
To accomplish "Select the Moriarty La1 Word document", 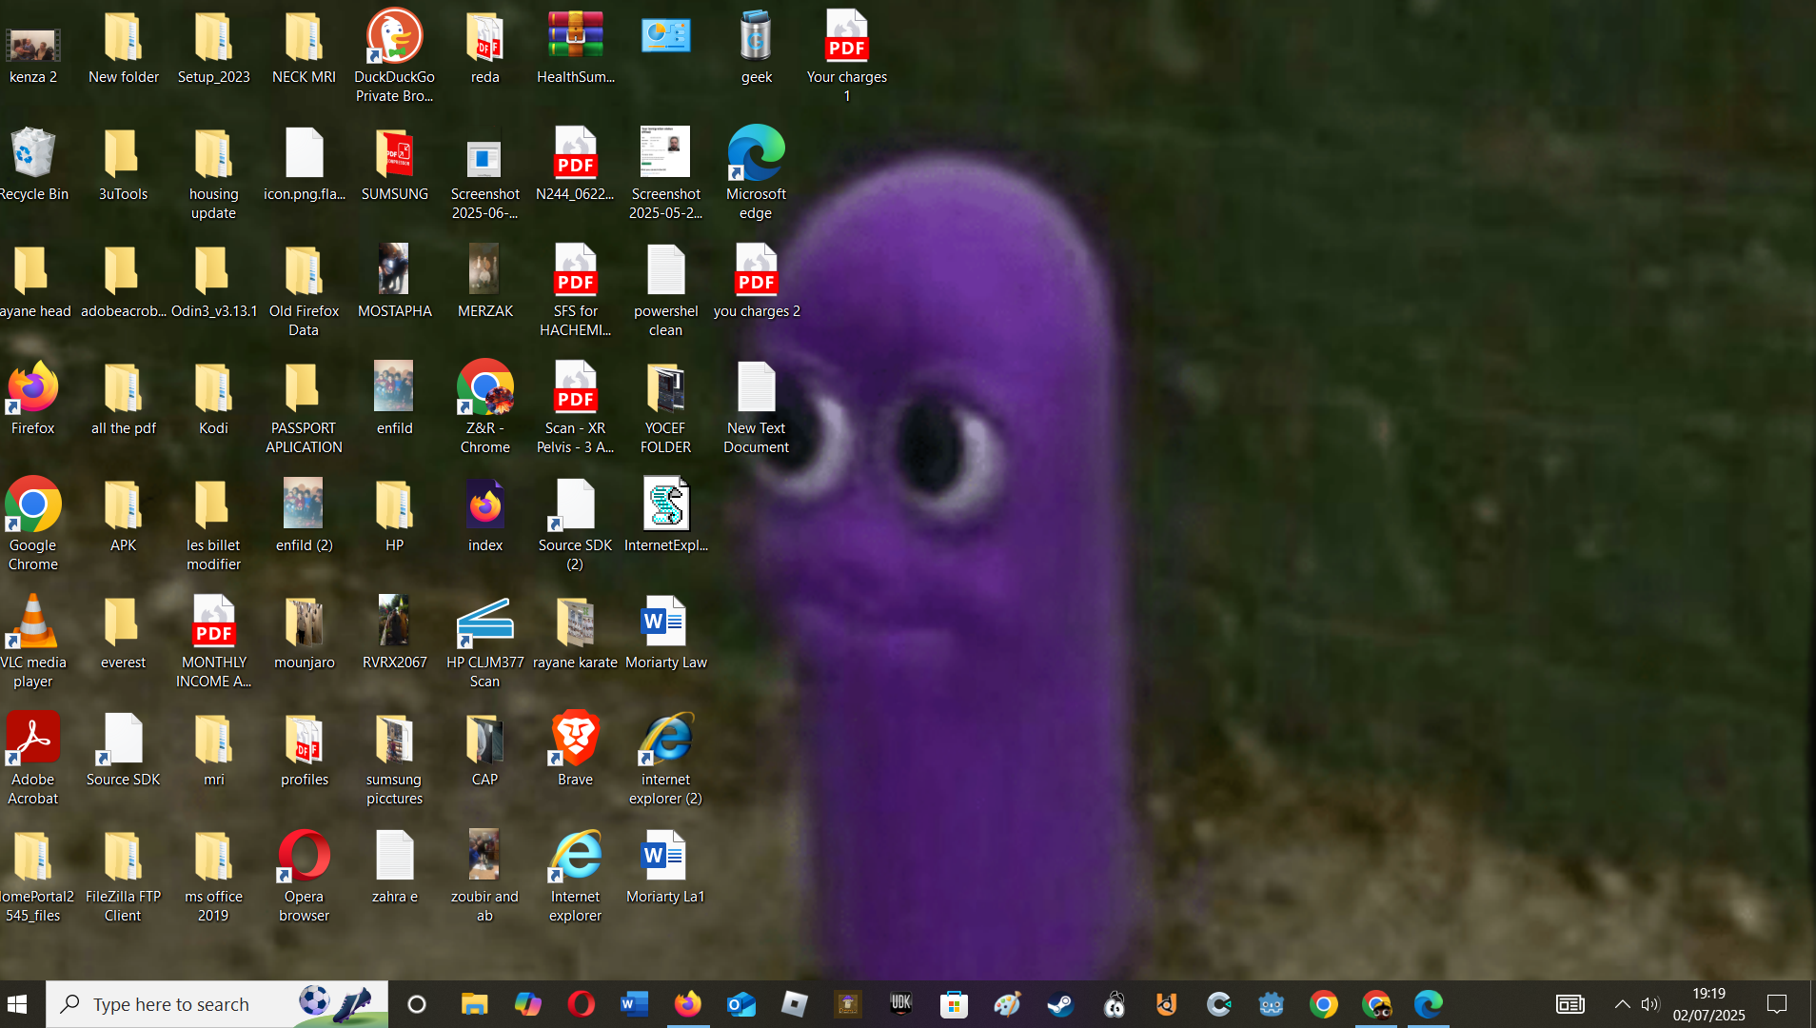I will [665, 867].
